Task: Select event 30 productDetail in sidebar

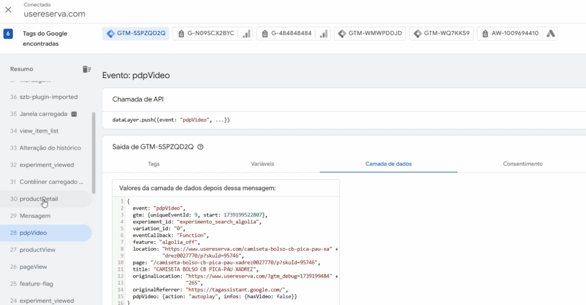Action: [x=38, y=199]
